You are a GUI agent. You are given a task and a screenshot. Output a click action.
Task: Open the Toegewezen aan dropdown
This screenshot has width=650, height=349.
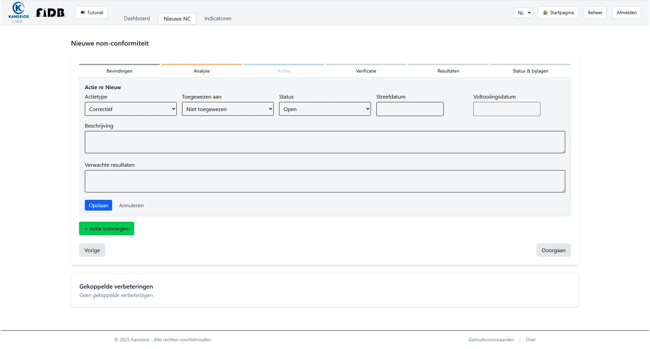coord(228,109)
